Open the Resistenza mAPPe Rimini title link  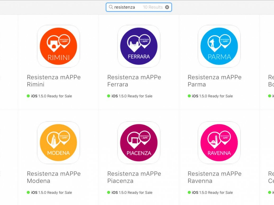pos(54,81)
